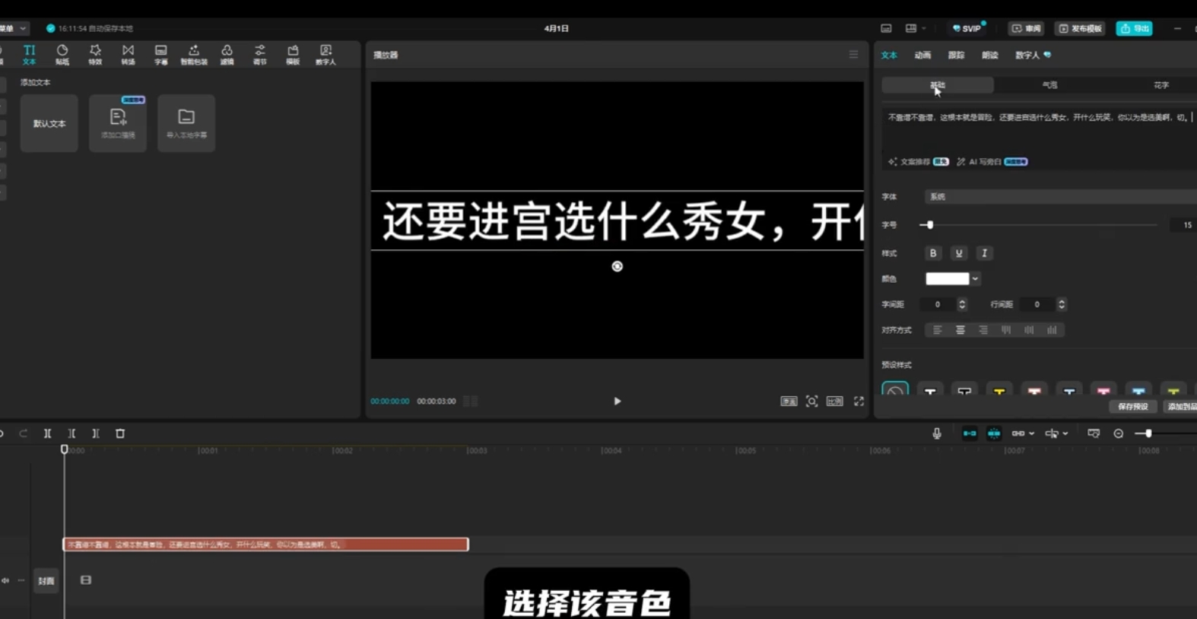The image size is (1197, 619).
Task: Toggle underline text style
Action: [x=959, y=253]
